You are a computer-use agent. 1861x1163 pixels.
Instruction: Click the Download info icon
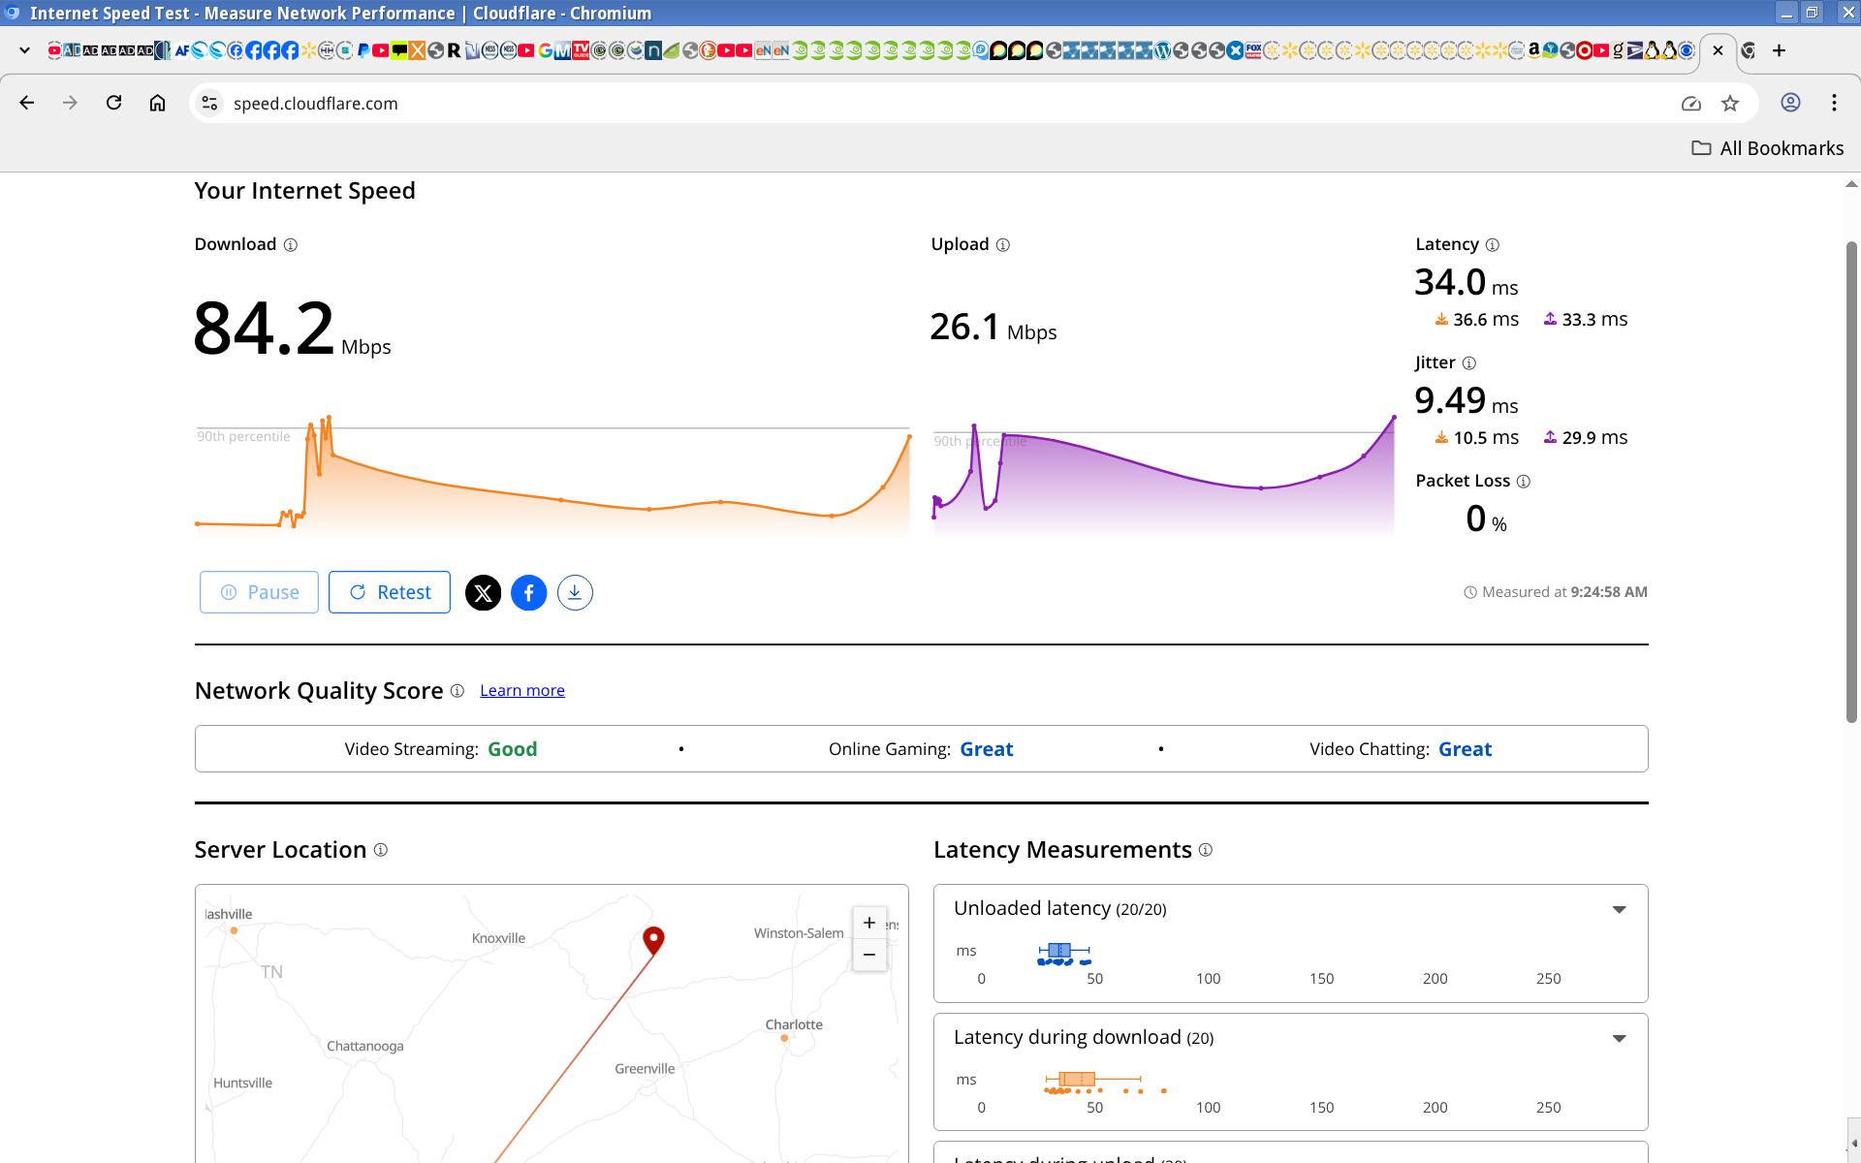[x=290, y=245]
